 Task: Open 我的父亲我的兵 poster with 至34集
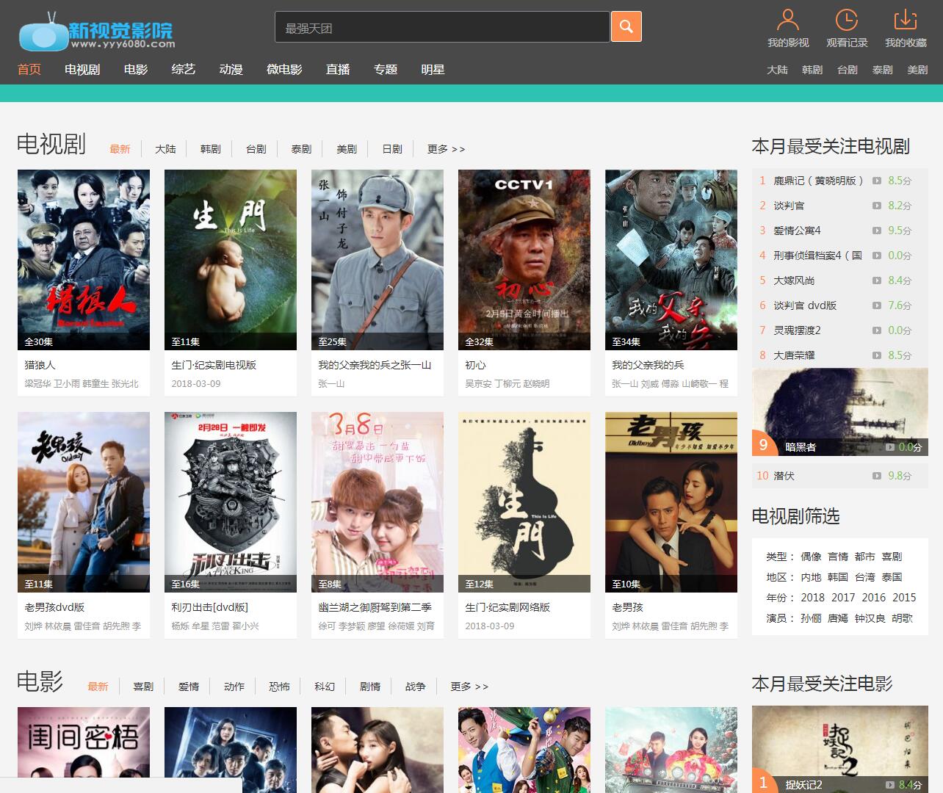(x=671, y=260)
